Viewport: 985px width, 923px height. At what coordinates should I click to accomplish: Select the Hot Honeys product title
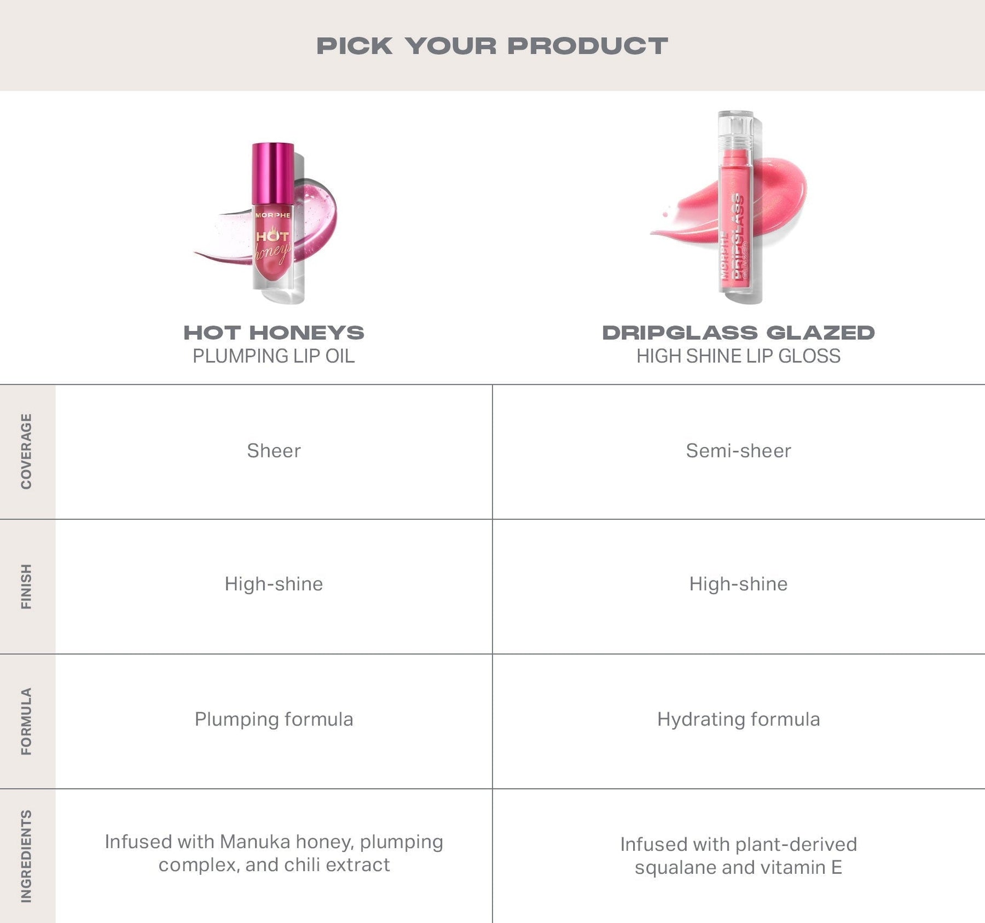tap(274, 333)
